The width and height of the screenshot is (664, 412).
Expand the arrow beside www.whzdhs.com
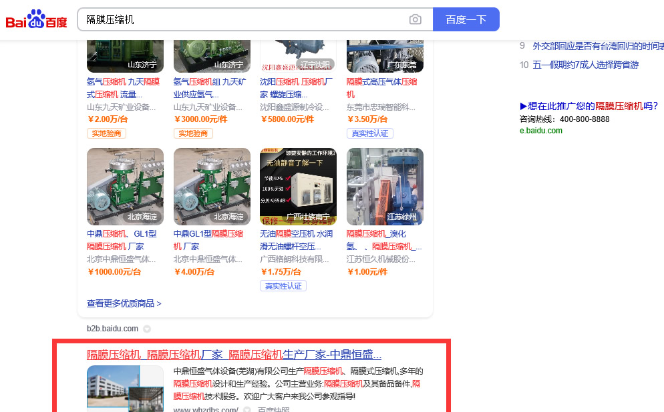246,410
